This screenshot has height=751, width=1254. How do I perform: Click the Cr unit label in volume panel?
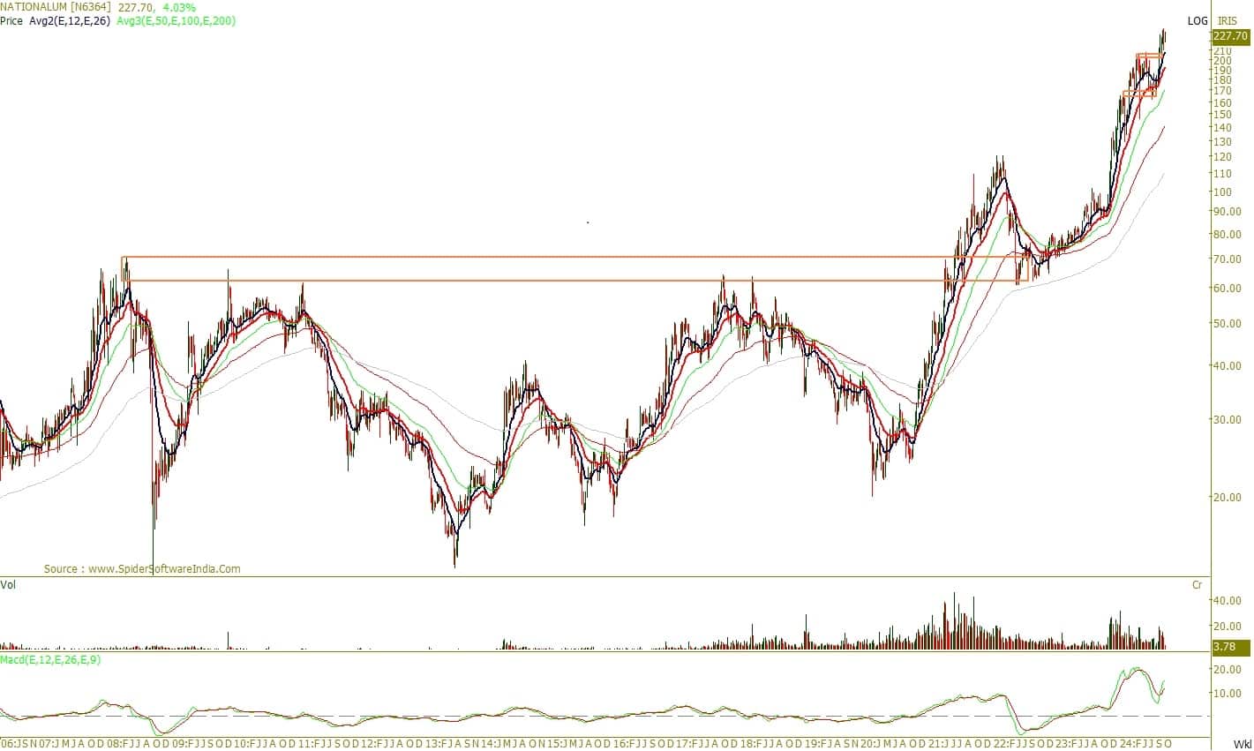pos(1197,584)
